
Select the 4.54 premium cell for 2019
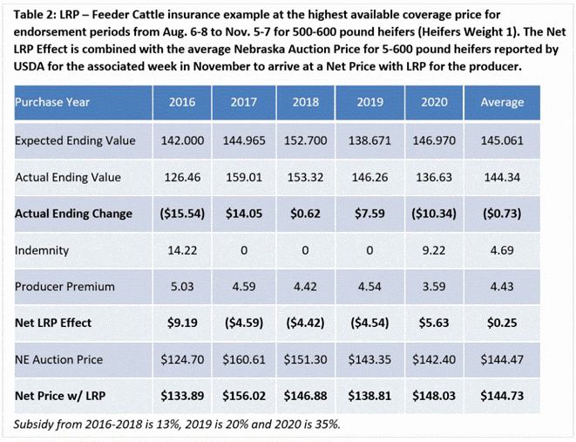370,287
